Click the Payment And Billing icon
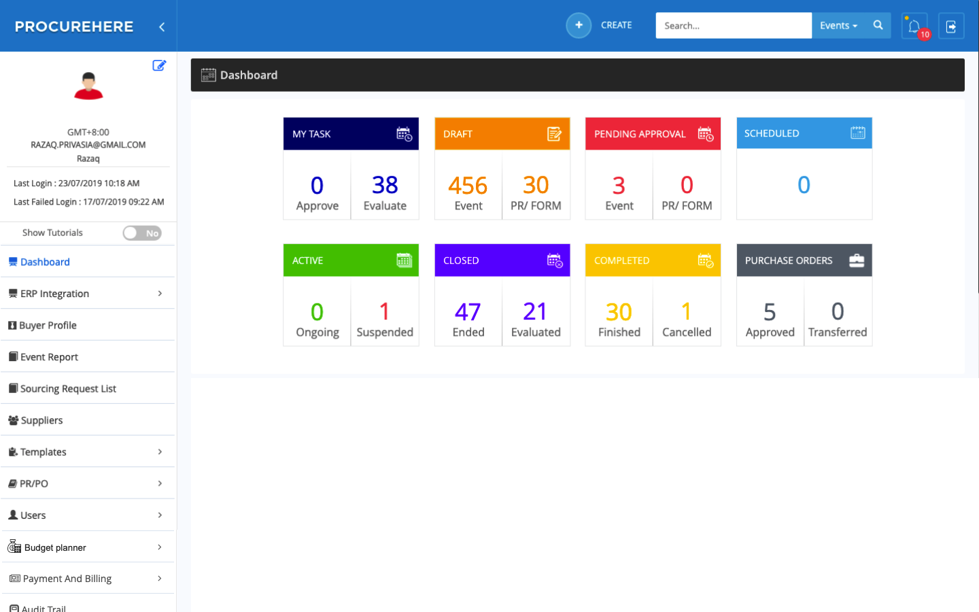This screenshot has width=979, height=612. (x=14, y=578)
